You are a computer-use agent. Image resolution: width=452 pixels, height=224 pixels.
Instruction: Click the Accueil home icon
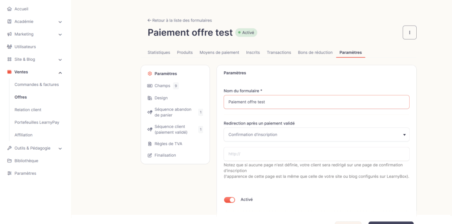pyautogui.click(x=9, y=9)
